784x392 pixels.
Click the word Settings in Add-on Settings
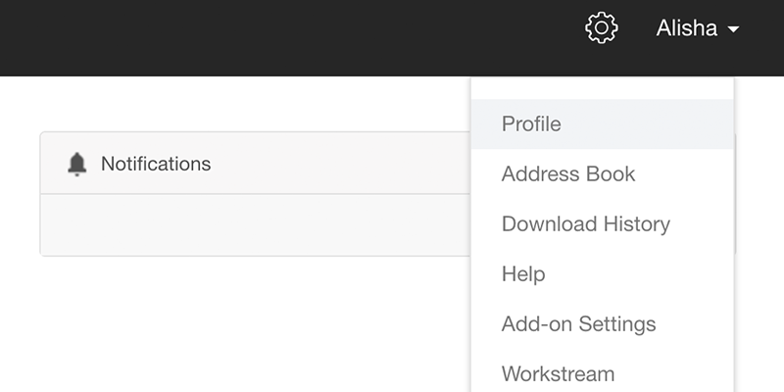(617, 324)
